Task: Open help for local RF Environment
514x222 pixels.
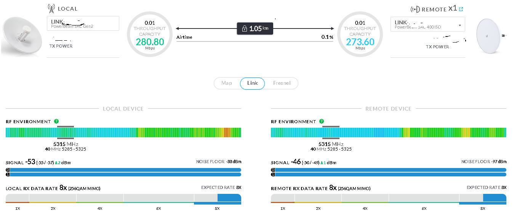Action: click(x=56, y=121)
